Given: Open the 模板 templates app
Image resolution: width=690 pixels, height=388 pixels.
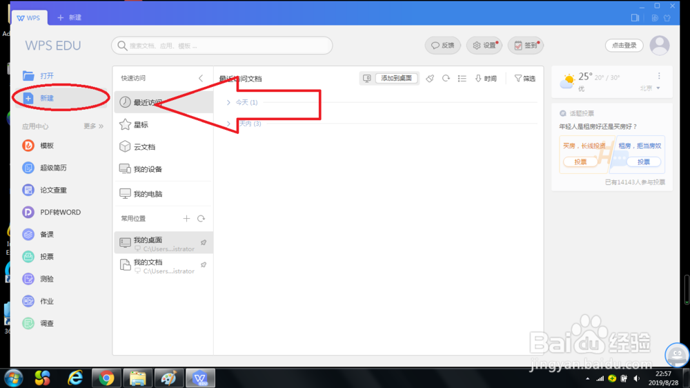Looking at the screenshot, I should 38,146.
